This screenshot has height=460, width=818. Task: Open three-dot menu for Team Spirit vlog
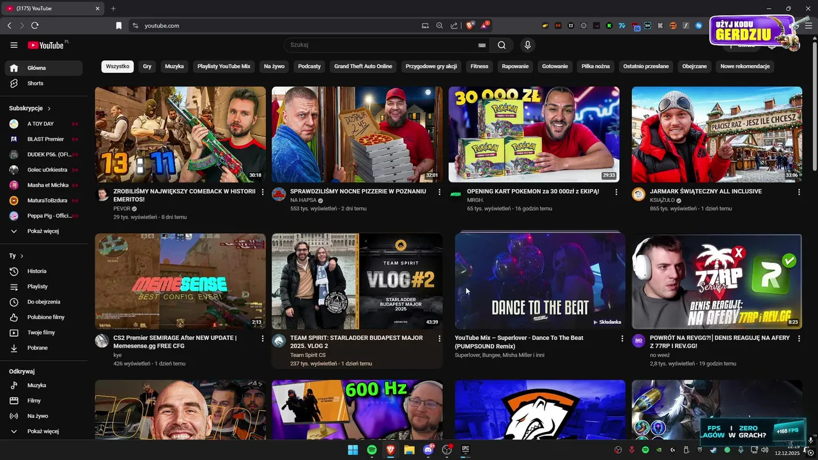point(439,339)
